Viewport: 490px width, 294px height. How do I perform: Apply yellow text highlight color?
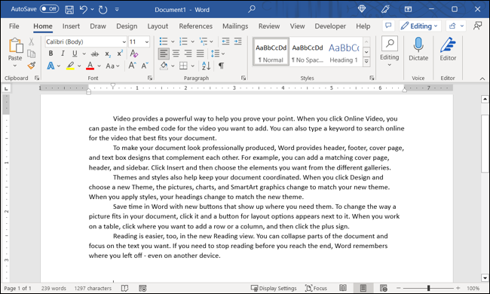[x=71, y=66]
